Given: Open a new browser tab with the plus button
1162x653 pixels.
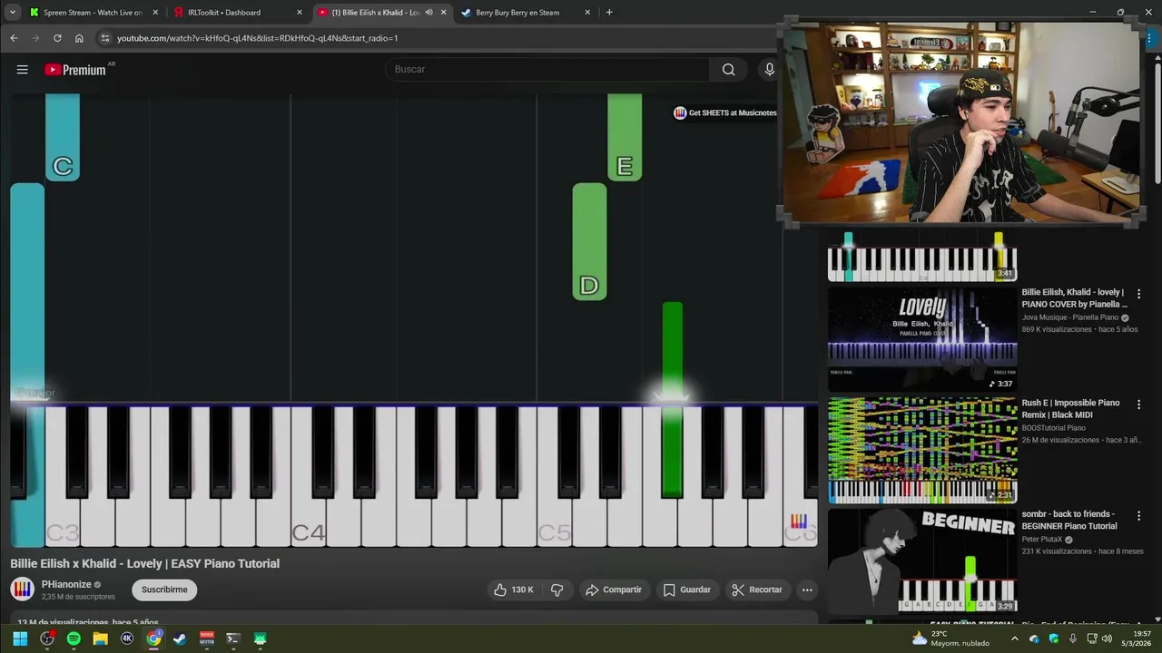Looking at the screenshot, I should [609, 13].
